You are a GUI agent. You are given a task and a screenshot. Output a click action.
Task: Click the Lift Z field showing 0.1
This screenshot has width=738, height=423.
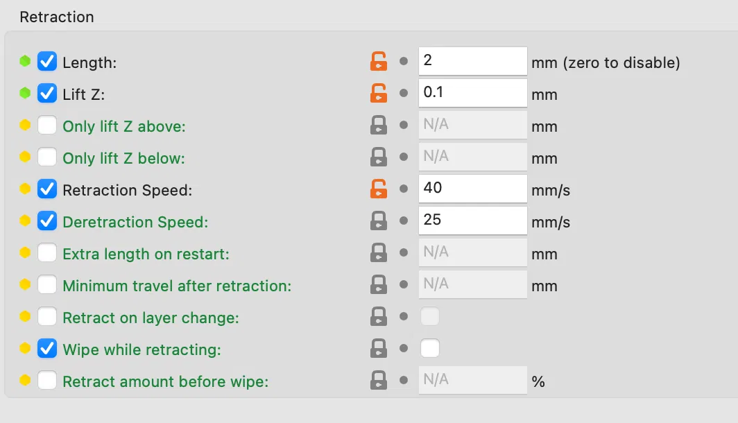pyautogui.click(x=472, y=93)
